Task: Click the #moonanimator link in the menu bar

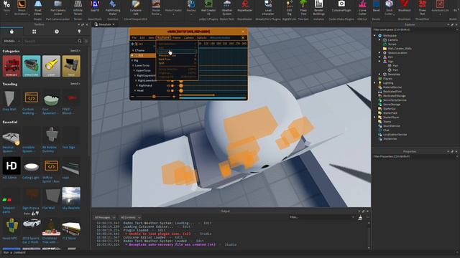Action: coord(220,38)
